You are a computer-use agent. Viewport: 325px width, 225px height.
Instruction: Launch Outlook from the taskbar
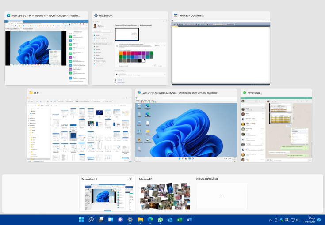pos(170,220)
